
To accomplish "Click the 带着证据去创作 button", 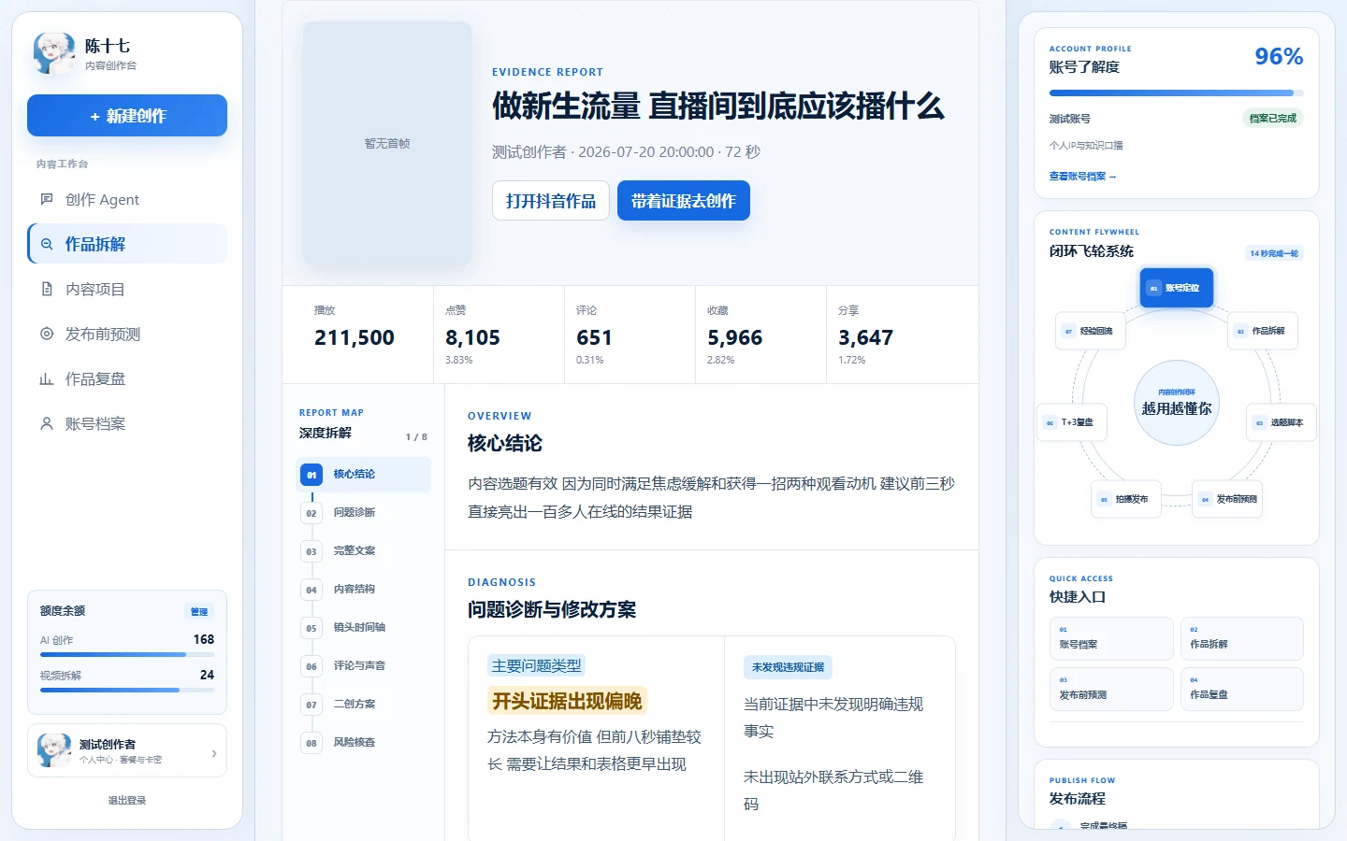I will 684,201.
